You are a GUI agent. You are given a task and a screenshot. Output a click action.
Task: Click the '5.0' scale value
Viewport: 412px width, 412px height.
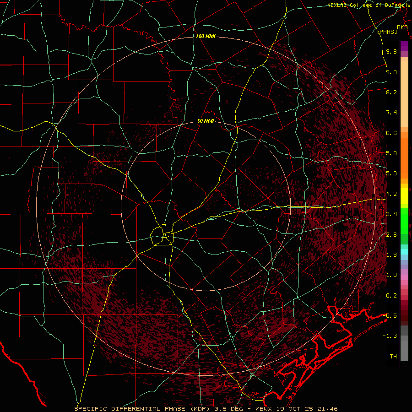point(391,173)
